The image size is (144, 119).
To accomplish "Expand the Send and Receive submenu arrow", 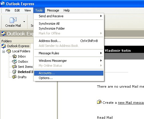I will pos(101,16).
